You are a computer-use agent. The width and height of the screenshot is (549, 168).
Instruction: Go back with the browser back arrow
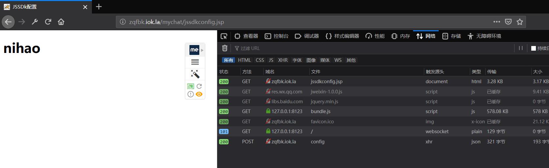click(8, 22)
